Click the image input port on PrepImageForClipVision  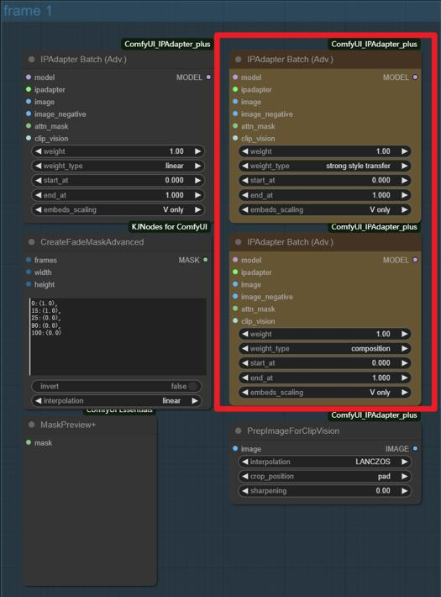235,448
